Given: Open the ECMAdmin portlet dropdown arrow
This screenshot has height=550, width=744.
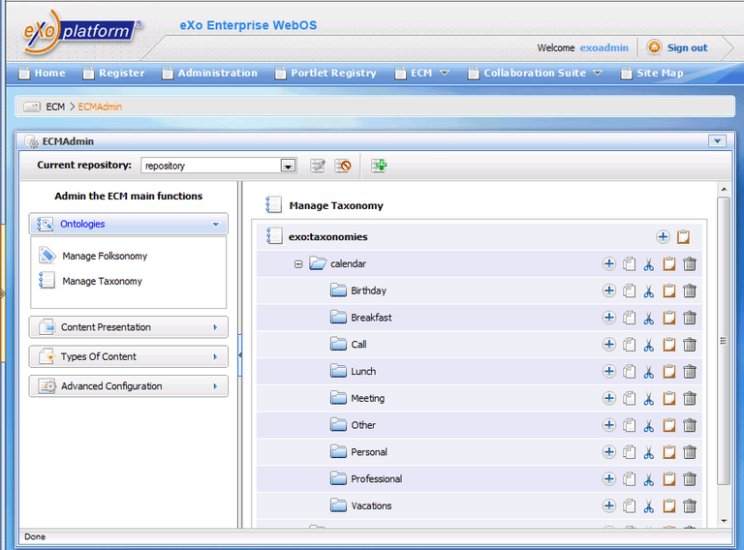Looking at the screenshot, I should [x=717, y=141].
